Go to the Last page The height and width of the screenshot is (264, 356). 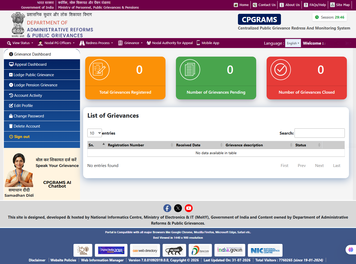pos(337,166)
